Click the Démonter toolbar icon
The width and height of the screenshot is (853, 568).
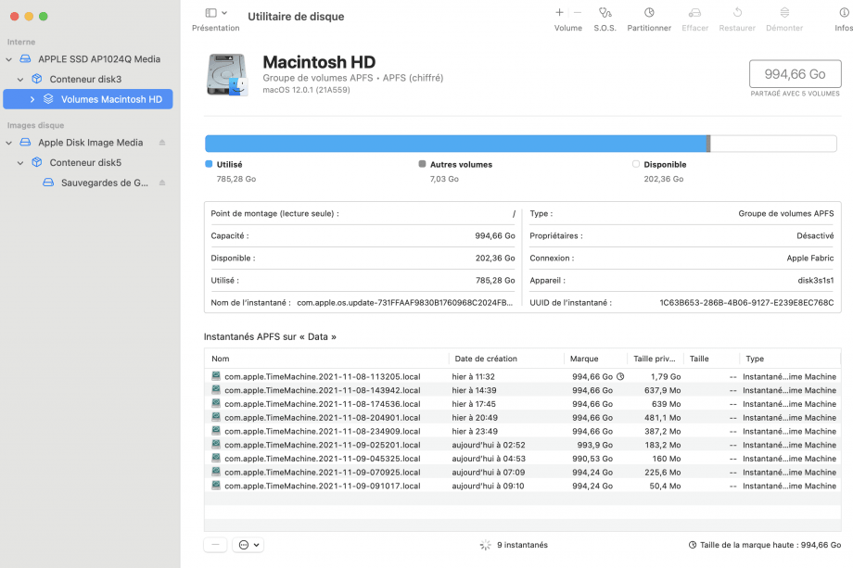point(784,13)
